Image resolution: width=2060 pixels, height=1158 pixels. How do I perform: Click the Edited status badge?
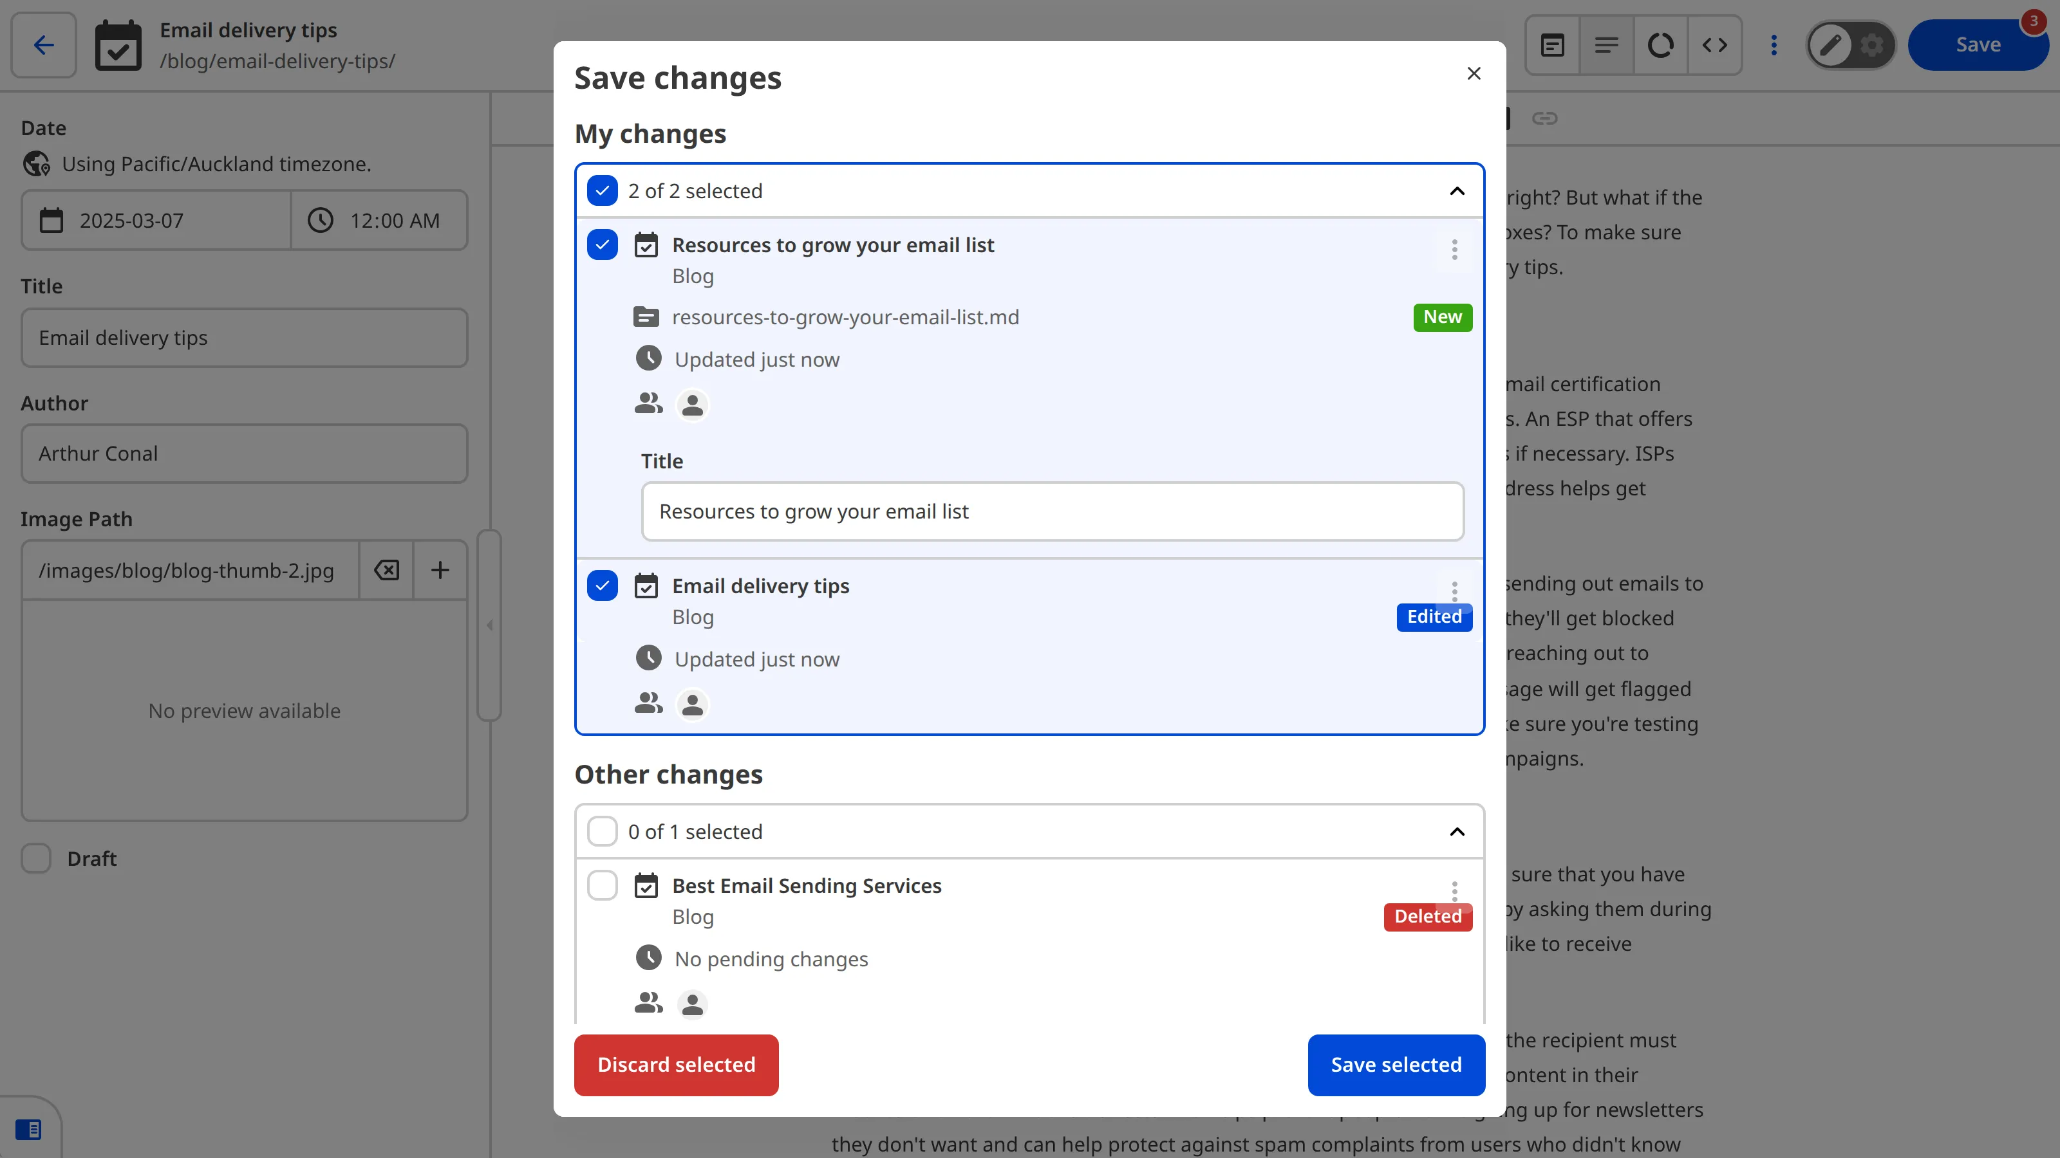1435,617
